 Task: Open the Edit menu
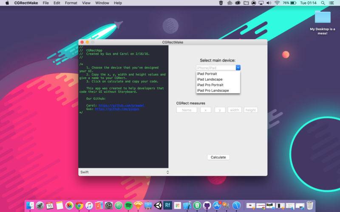click(57, 3)
